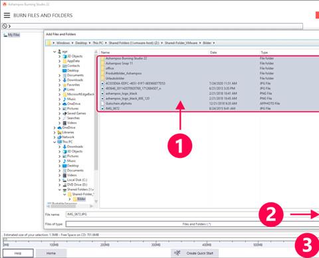This screenshot has height=258, width=319.
Task: Click the Ashampoo Snap 11 folder icon
Action: (102, 64)
